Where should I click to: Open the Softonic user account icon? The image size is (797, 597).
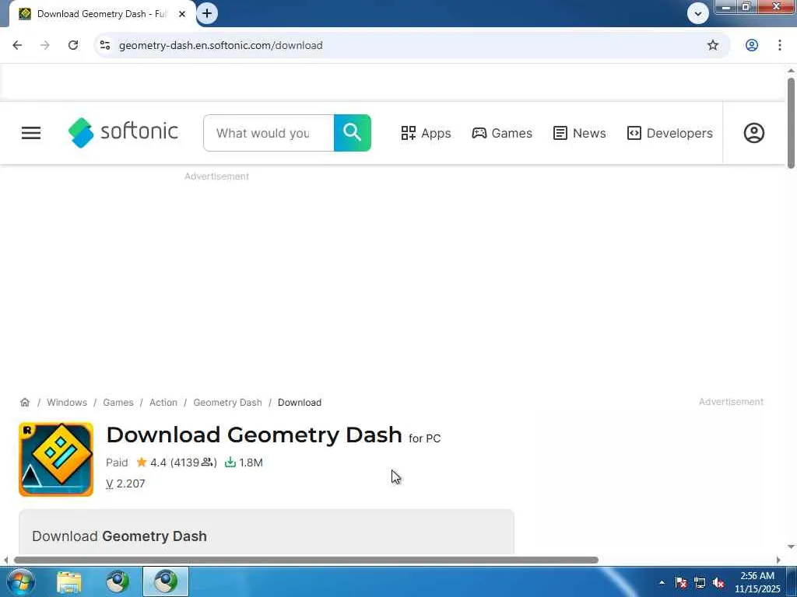[x=753, y=133]
